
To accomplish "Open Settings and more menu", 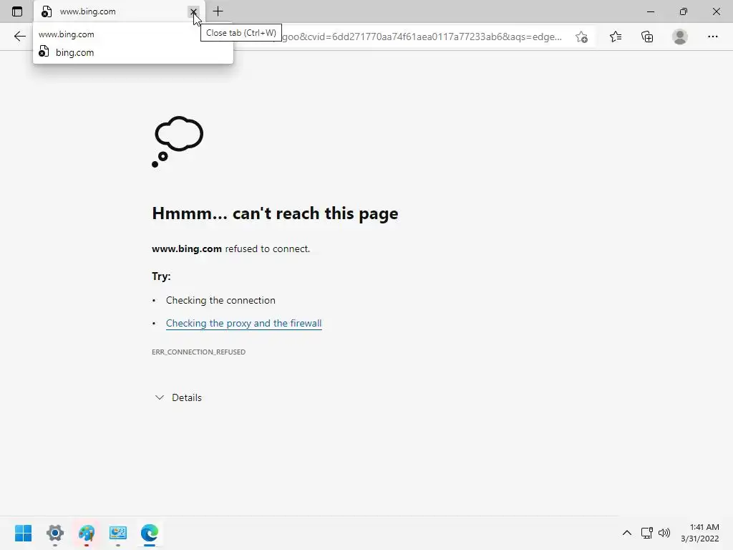I will pos(712,37).
